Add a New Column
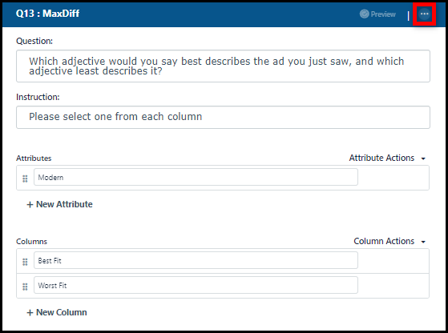The width and height of the screenshot is (448, 333). click(57, 312)
